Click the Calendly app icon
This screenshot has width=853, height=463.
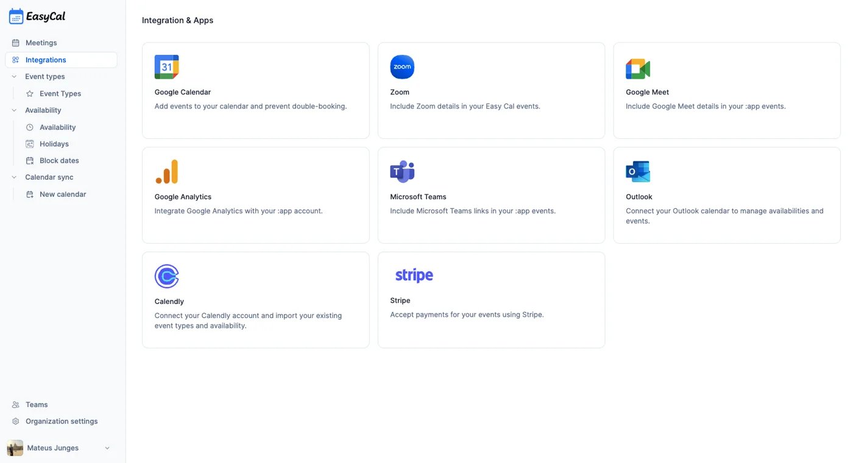tap(166, 277)
